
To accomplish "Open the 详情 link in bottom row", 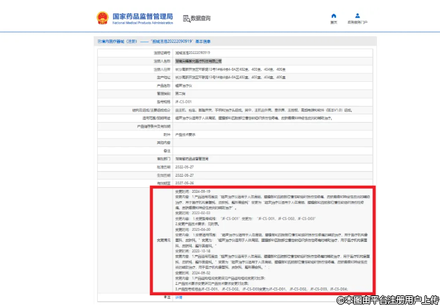I will pos(178,297).
